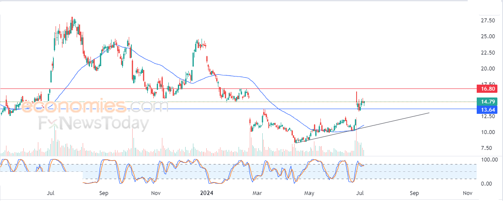Click the Jul label near Sep on time axis
The width and height of the screenshot is (503, 201).
click(50, 193)
